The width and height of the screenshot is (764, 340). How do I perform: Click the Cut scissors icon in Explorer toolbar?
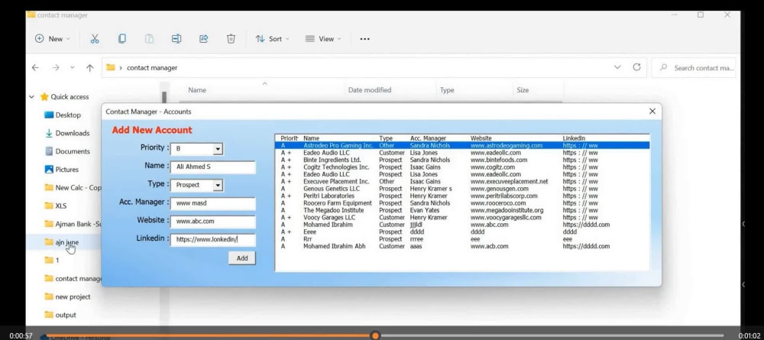coord(95,39)
